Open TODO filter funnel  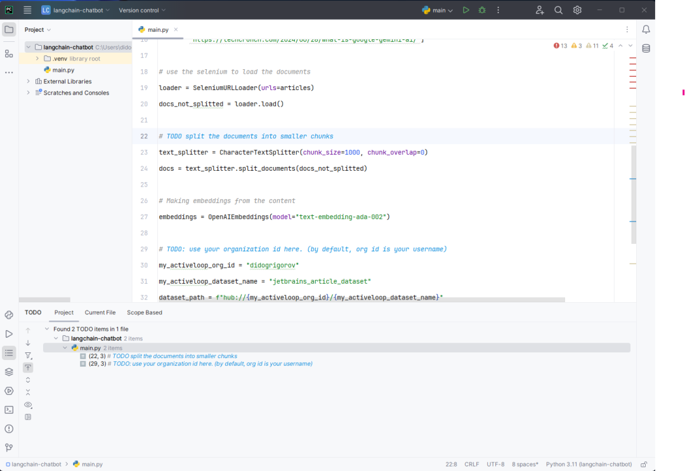(28, 355)
